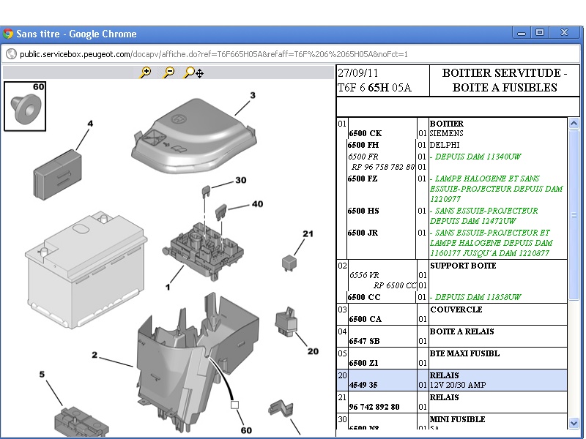
Task: Click the BOITIER row heading
Action: [447, 124]
